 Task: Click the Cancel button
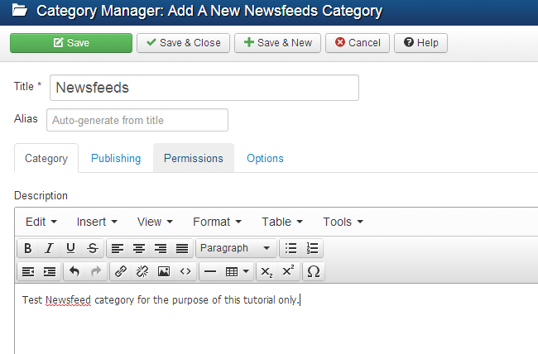coord(358,43)
